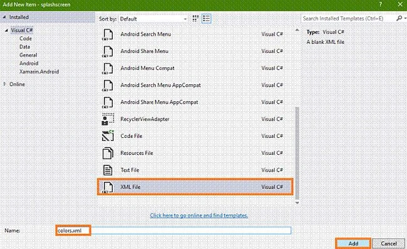Select the Resources File template icon

point(108,153)
